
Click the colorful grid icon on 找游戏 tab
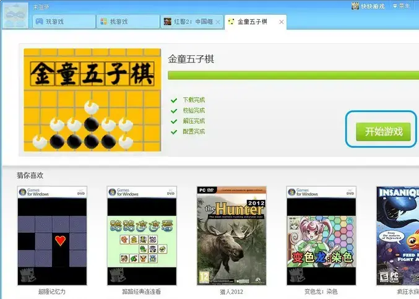[x=103, y=22]
